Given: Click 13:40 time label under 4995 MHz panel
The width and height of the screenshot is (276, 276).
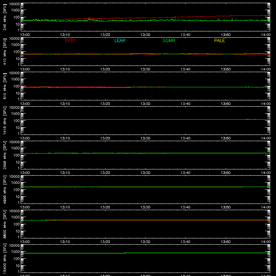Looking at the screenshot, I should click(x=186, y=207).
